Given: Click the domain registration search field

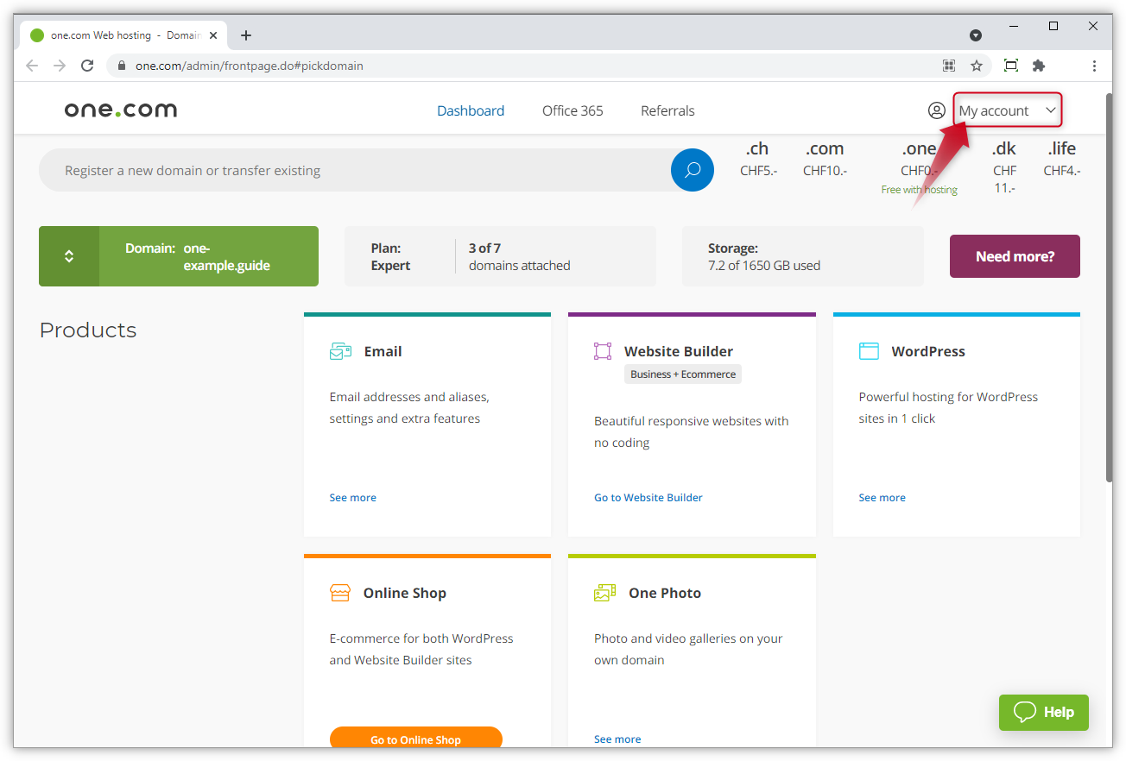Looking at the screenshot, I should [x=354, y=171].
